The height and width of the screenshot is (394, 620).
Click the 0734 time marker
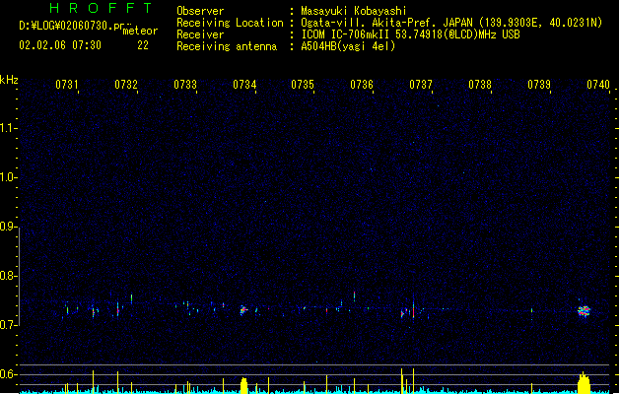244,85
